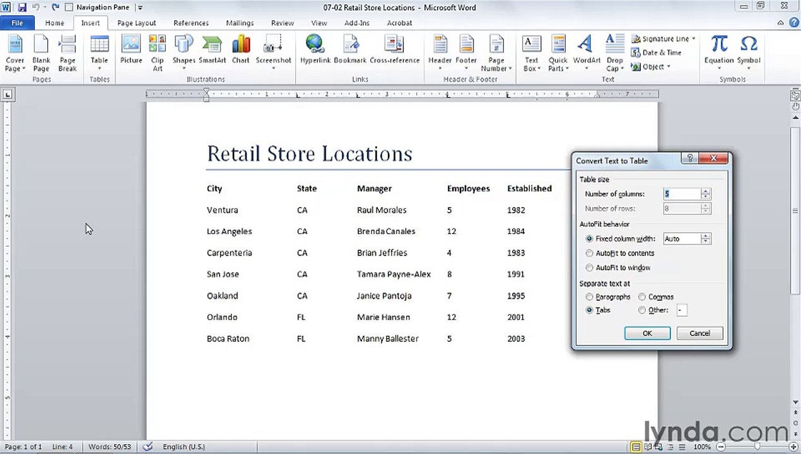Click the spelling proofing check icon
This screenshot has height=454, width=801.
click(x=148, y=447)
